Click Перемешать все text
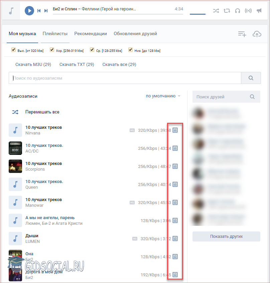The image size is (270, 283). click(42, 112)
